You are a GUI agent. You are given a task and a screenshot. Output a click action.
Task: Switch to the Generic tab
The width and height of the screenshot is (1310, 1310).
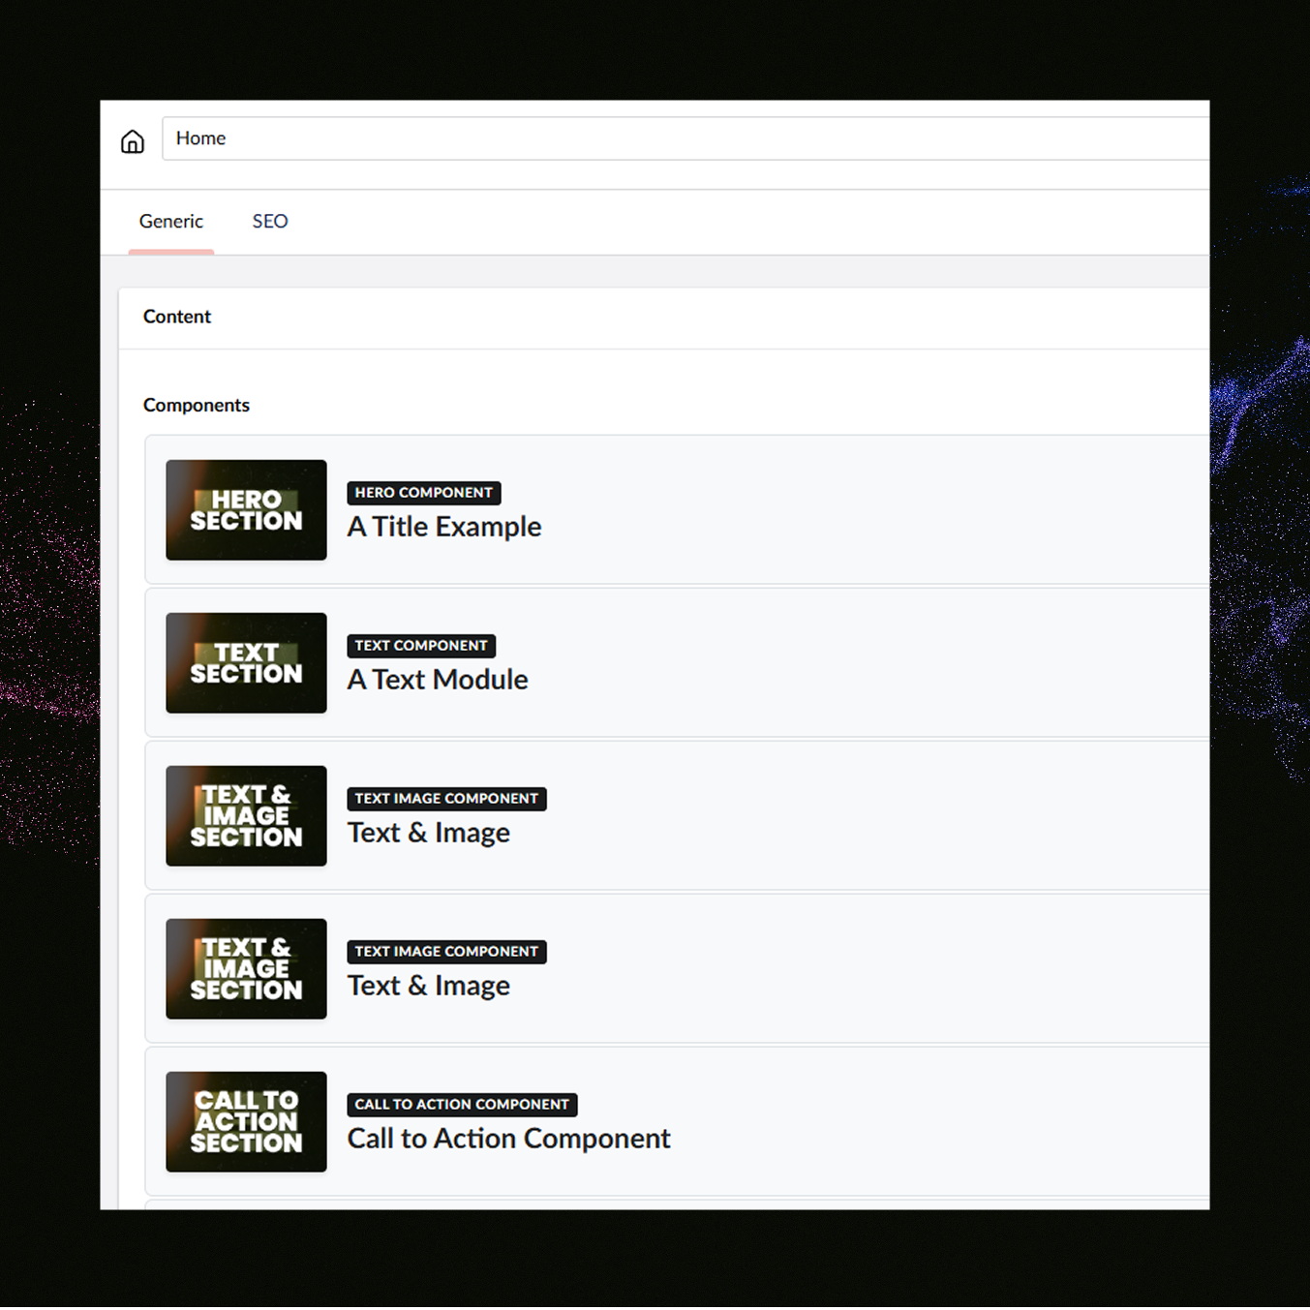click(171, 222)
